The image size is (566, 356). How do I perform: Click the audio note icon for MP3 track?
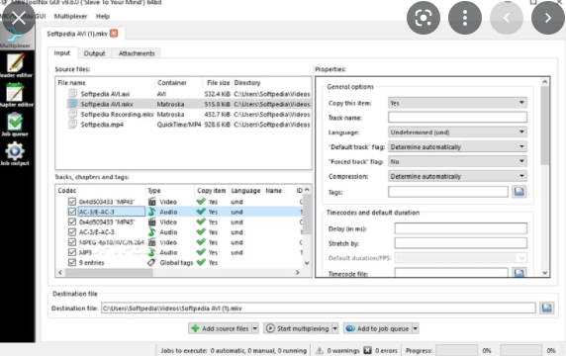pos(152,252)
